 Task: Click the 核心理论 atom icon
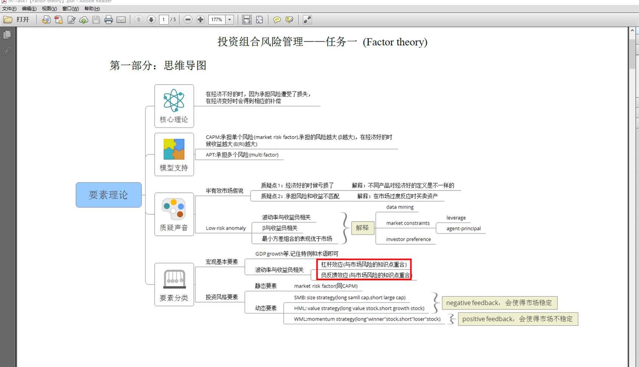(x=174, y=101)
